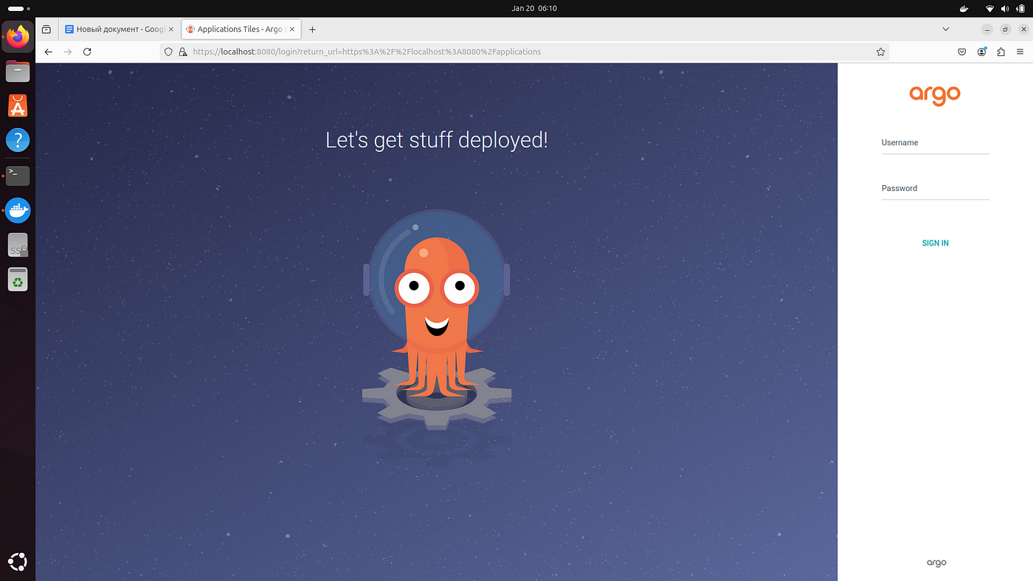Bookmark this page with the star icon
Viewport: 1033px width, 581px height.
coord(880,52)
